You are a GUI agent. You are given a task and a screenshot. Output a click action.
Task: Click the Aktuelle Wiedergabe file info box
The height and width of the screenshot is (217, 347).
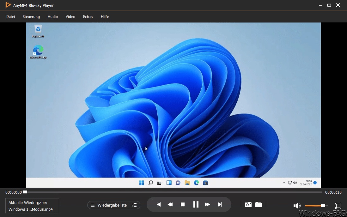(x=32, y=206)
